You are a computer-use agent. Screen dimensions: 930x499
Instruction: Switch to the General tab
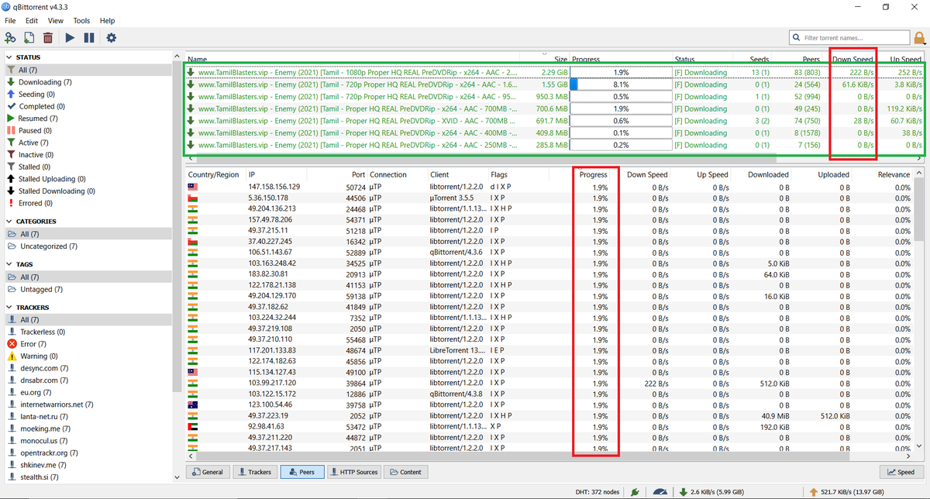pyautogui.click(x=207, y=472)
